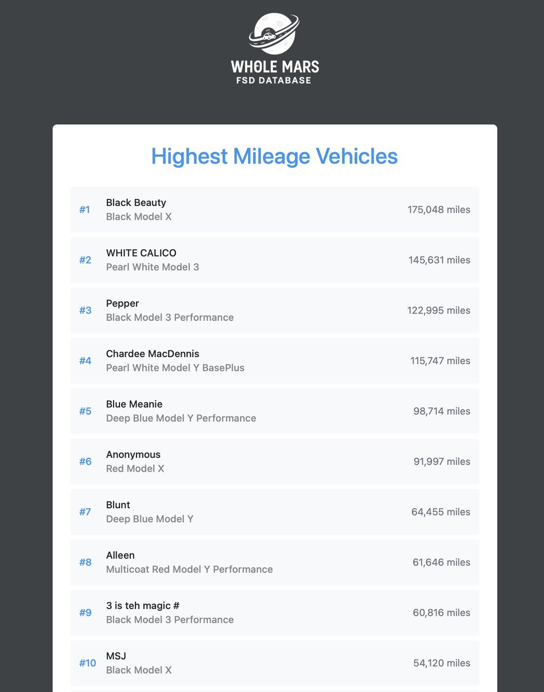Click the 61,646 miles value
The image size is (544, 692).
point(441,562)
